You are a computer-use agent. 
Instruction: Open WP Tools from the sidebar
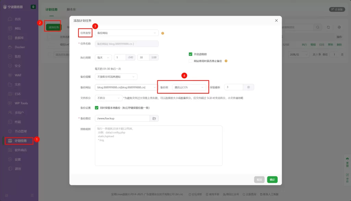(21, 103)
